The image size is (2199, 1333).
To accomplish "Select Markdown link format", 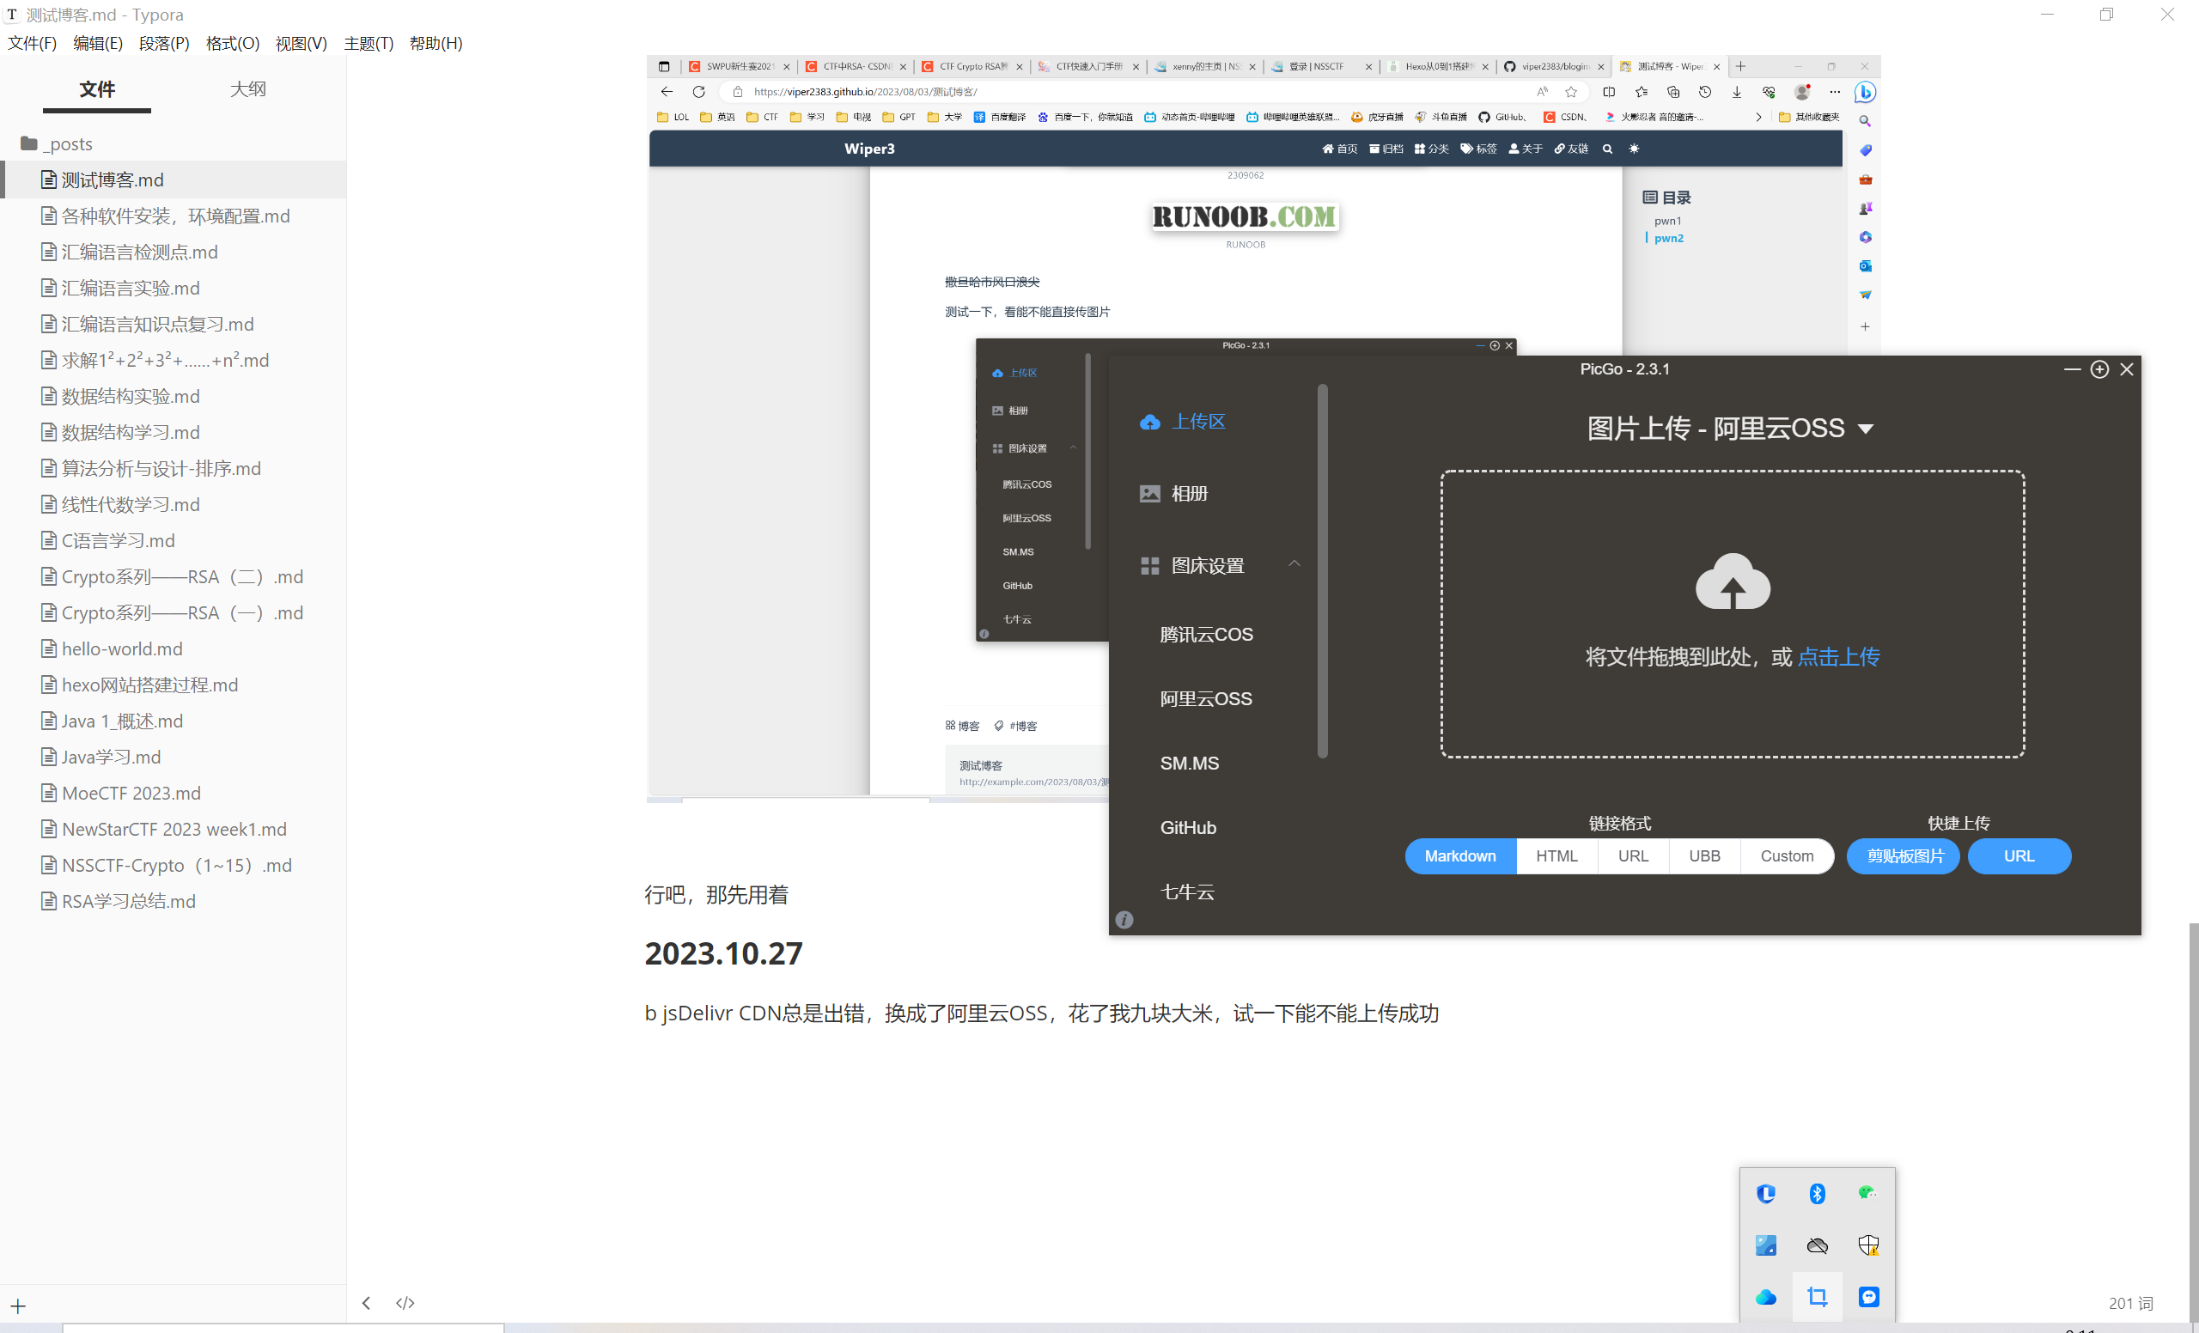I will 1460,855.
